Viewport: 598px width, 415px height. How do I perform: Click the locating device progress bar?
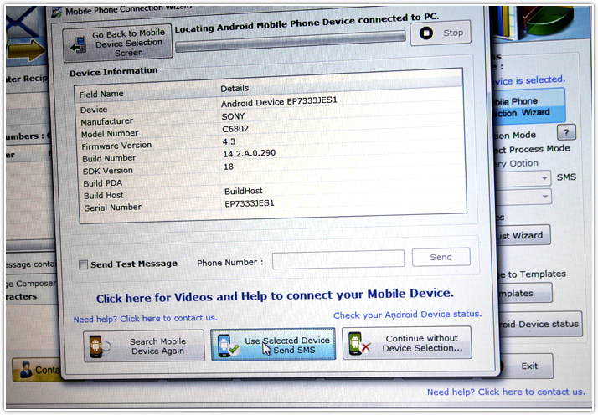291,42
